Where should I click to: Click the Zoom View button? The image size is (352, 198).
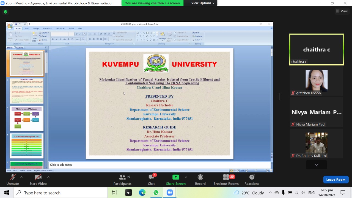tap(342, 11)
